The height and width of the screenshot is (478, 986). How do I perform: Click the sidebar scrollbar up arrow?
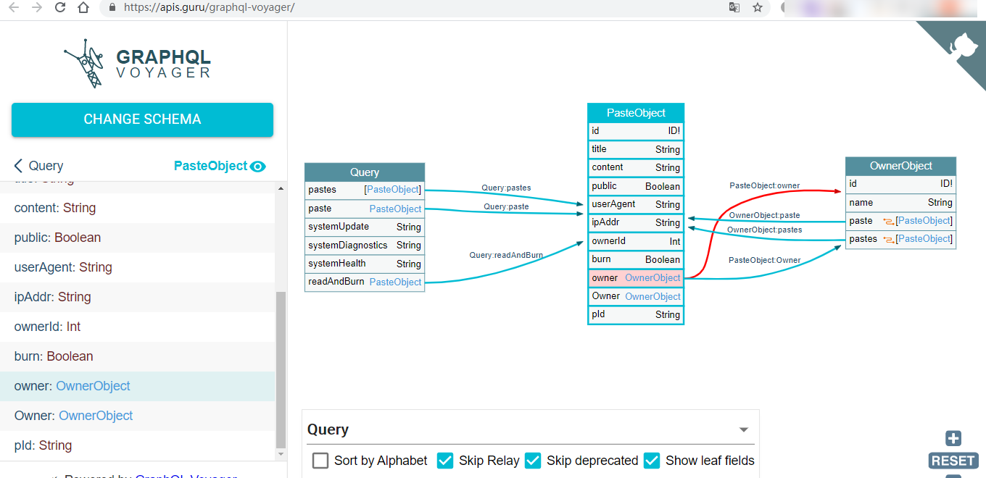[281, 188]
